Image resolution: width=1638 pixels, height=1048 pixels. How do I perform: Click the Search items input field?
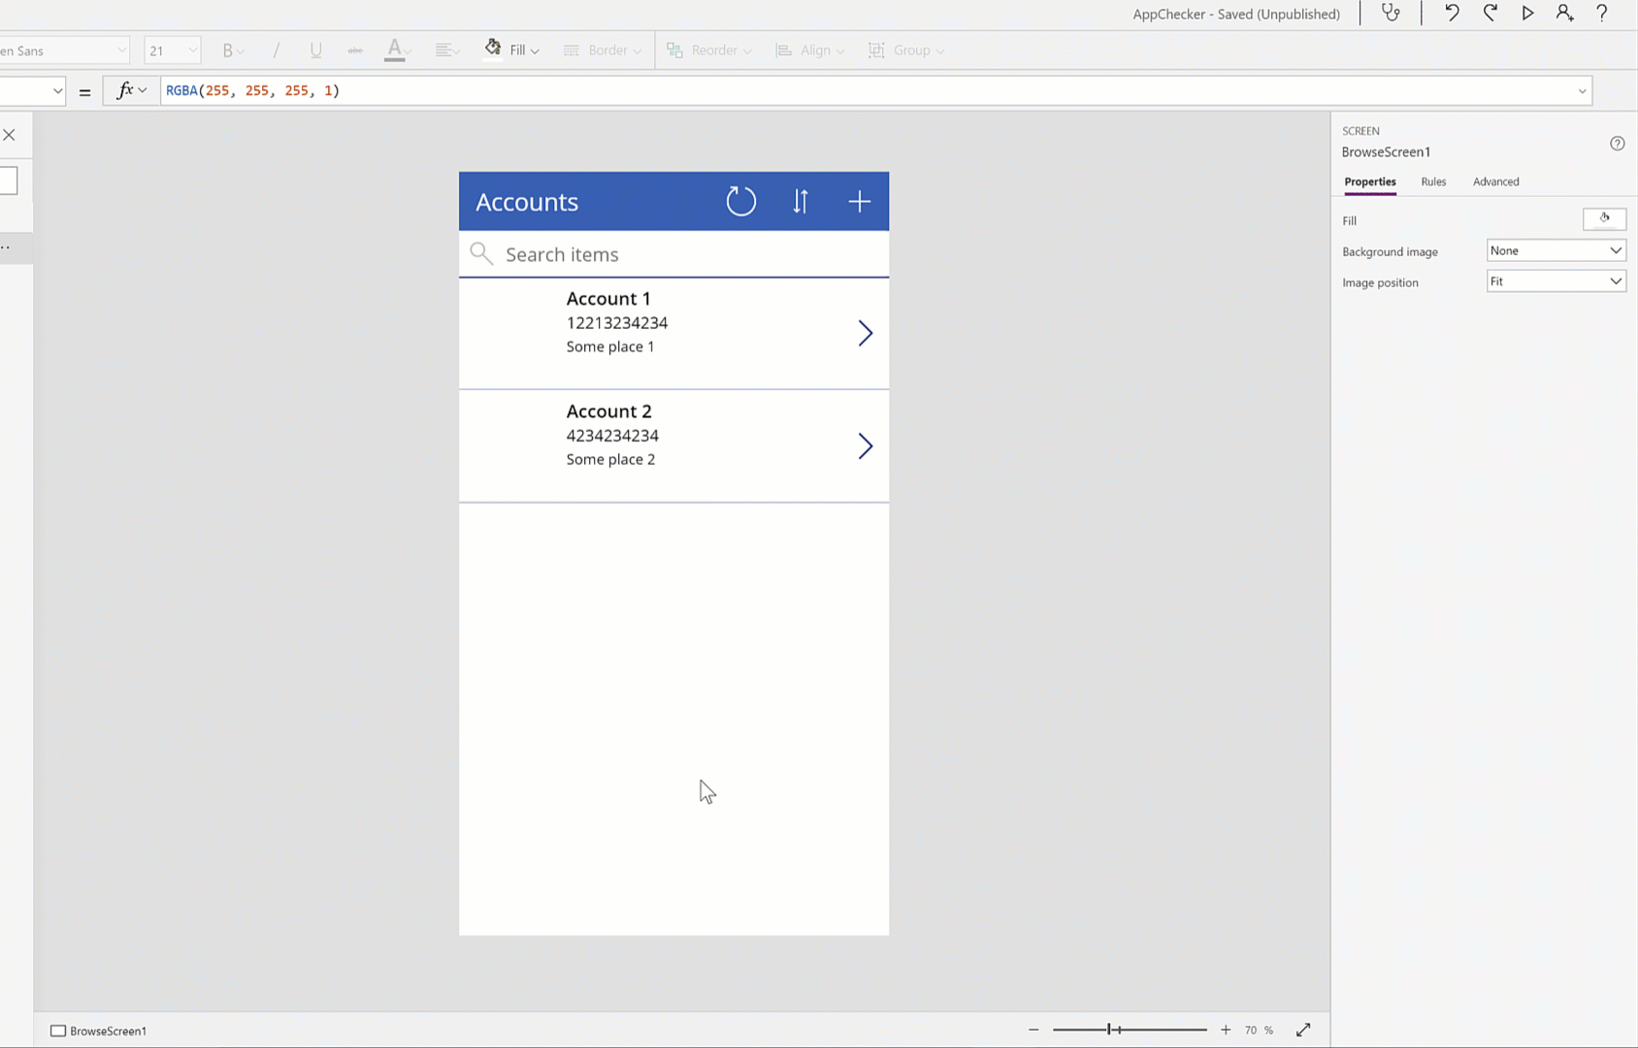(679, 254)
